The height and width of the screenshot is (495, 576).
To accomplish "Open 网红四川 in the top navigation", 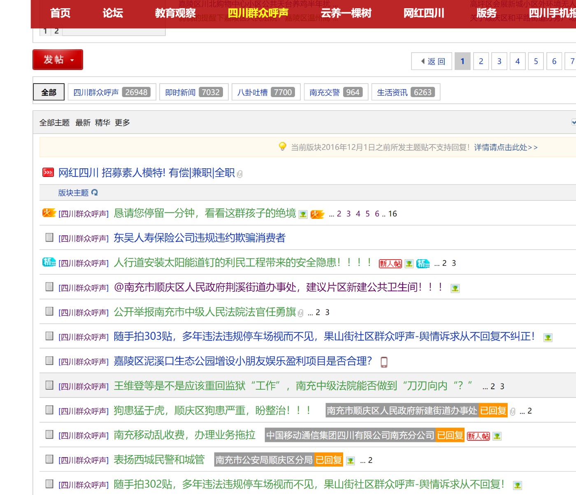I will pos(424,13).
